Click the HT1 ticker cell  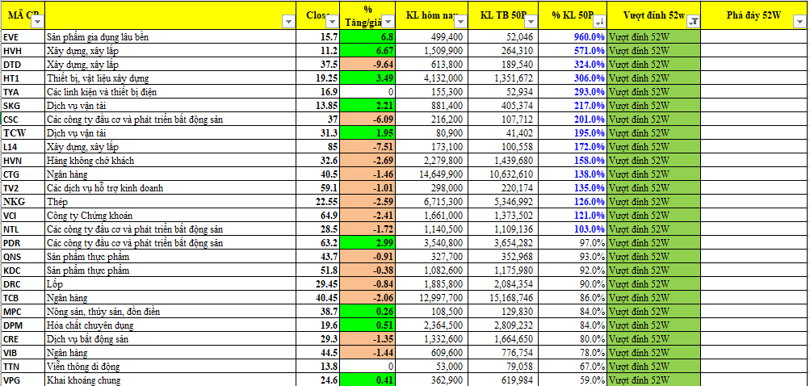click(22, 78)
